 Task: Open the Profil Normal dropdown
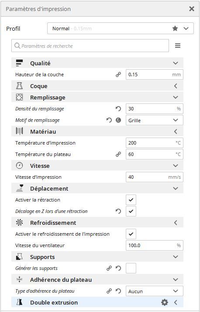pos(121,28)
